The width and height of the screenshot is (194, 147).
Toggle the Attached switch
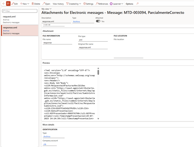[x=98, y=21]
